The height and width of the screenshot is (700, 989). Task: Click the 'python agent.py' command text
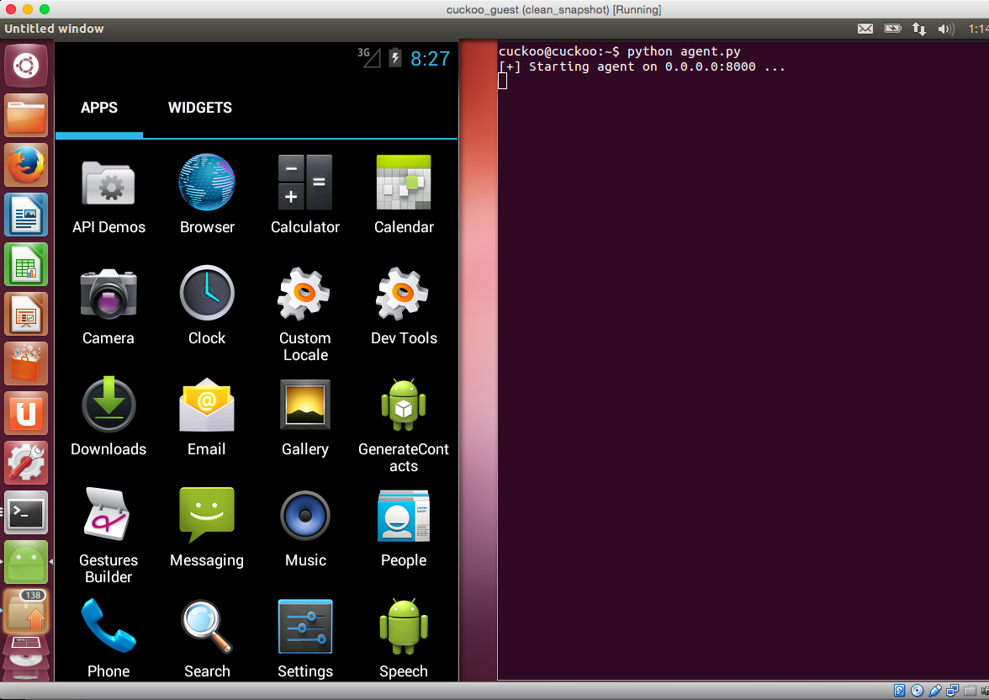pos(683,51)
